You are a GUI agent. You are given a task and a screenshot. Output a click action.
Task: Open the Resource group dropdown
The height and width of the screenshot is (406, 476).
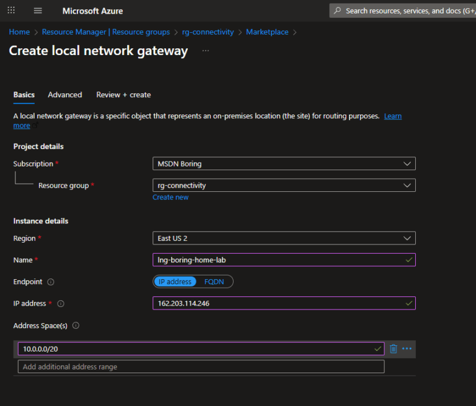(284, 185)
